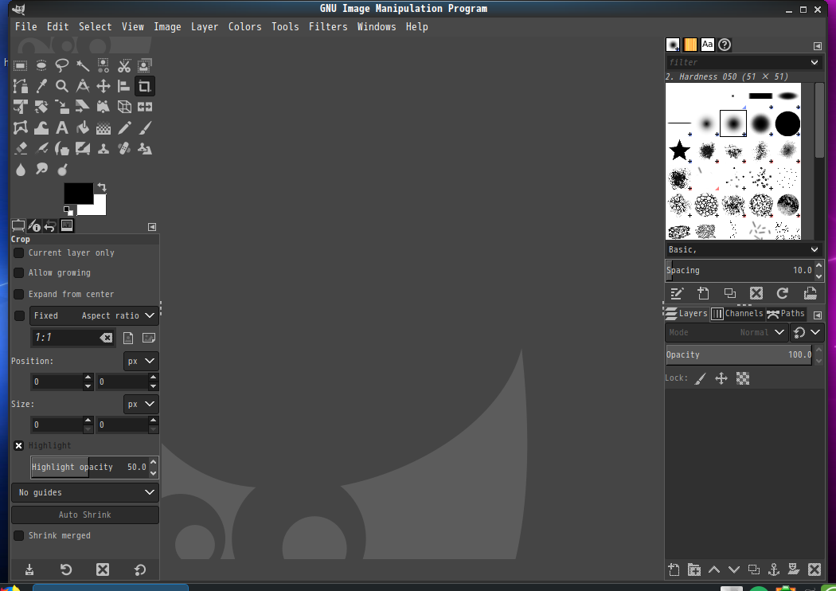Viewport: 836px width, 591px height.
Task: Uncheck the Highlight checkbox
Action: point(18,445)
